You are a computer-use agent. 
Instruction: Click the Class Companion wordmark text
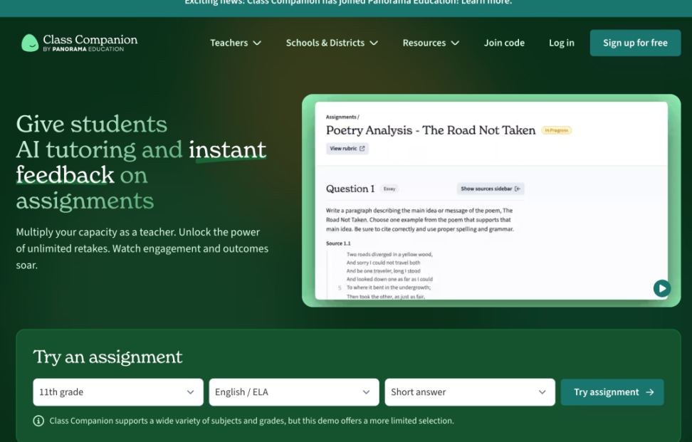coord(90,40)
